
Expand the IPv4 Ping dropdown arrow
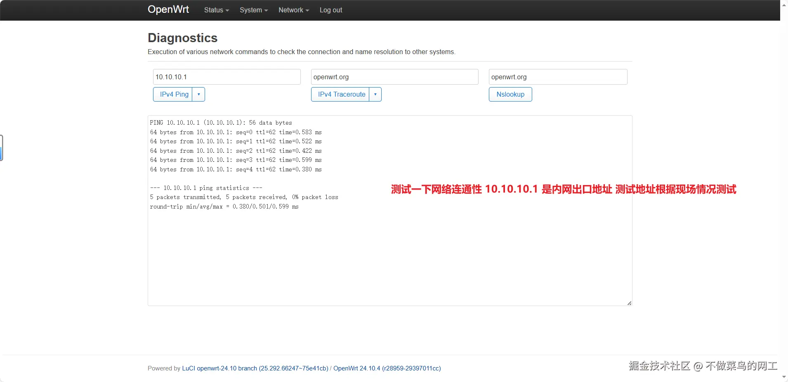coord(198,94)
